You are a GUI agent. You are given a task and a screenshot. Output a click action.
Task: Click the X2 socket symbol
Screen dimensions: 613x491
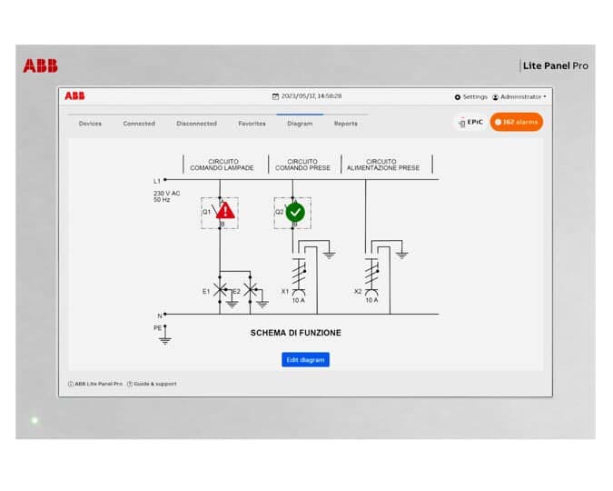371,276
